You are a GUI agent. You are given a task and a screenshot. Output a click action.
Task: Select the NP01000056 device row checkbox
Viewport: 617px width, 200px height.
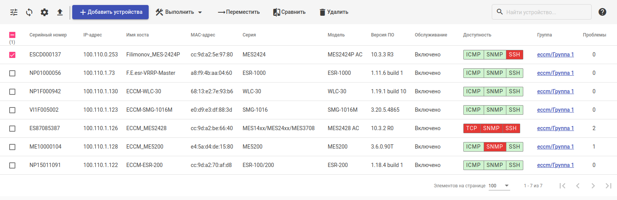coord(12,73)
